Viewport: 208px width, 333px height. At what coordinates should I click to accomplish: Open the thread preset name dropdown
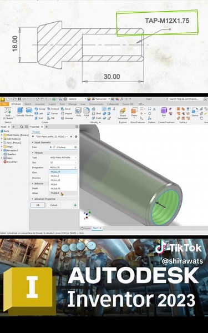click(52, 137)
